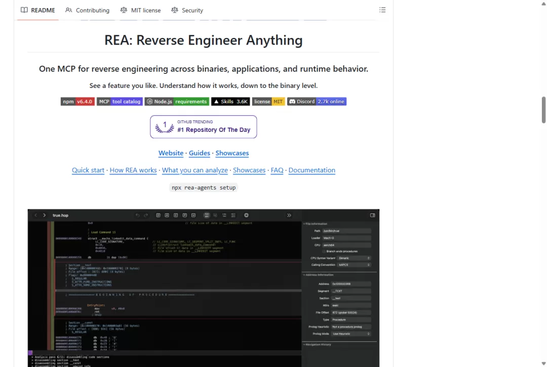Image resolution: width=547 pixels, height=367 pixels.
Task: Open the README outline list icon
Action: tap(382, 10)
